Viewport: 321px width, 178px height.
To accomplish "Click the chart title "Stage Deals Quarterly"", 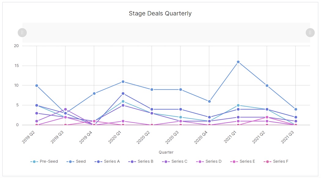I will point(160,13).
